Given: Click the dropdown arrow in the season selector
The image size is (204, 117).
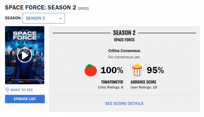Looking at the screenshot, I should (60, 19).
